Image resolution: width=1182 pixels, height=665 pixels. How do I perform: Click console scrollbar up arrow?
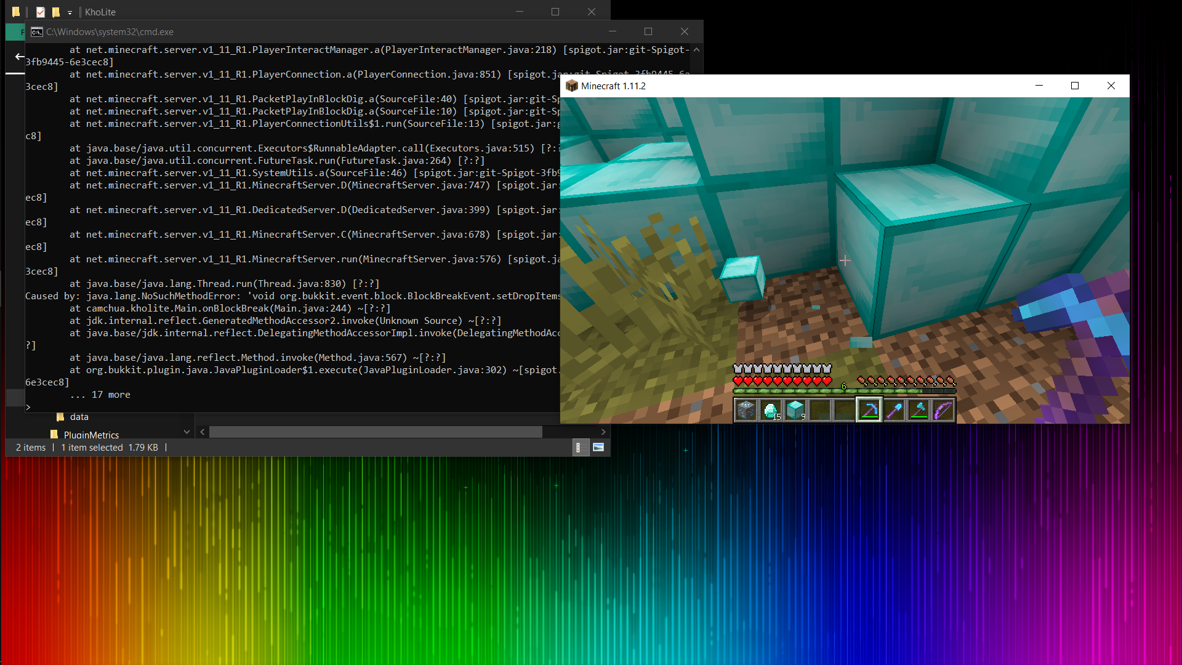click(696, 50)
